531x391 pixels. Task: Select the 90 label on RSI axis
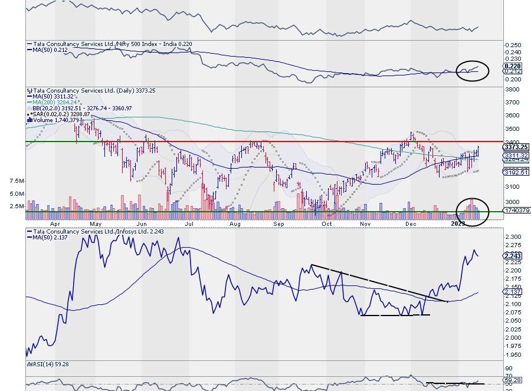509,369
